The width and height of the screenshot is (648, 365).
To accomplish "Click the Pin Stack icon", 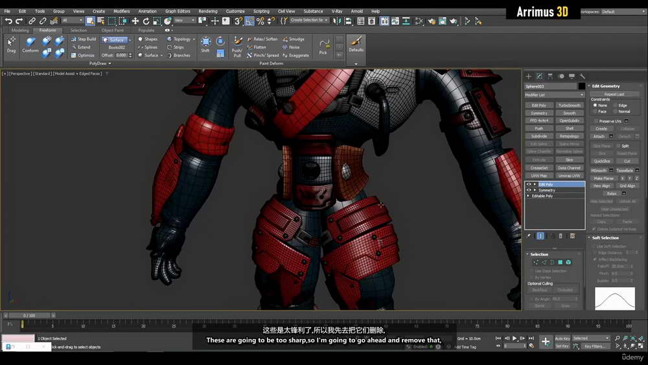I will (529, 235).
